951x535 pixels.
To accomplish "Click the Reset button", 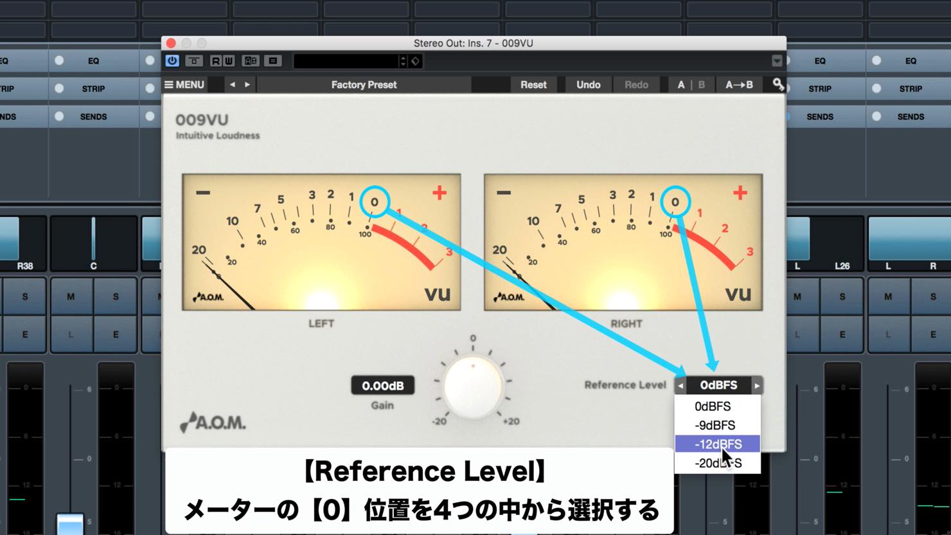I will [533, 84].
